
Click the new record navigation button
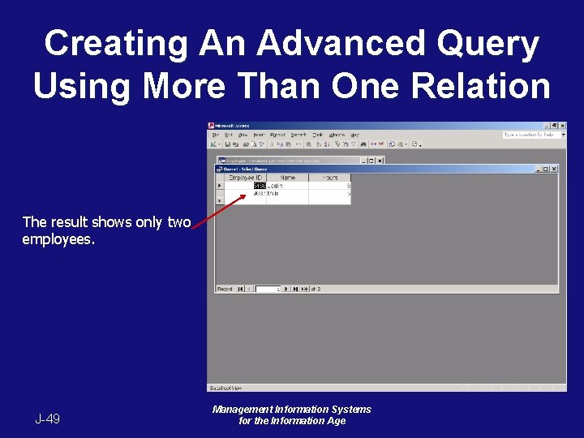[305, 289]
